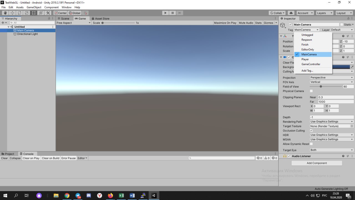The width and height of the screenshot is (355, 200).
Task: Click Clear in Console
Action: (4, 158)
